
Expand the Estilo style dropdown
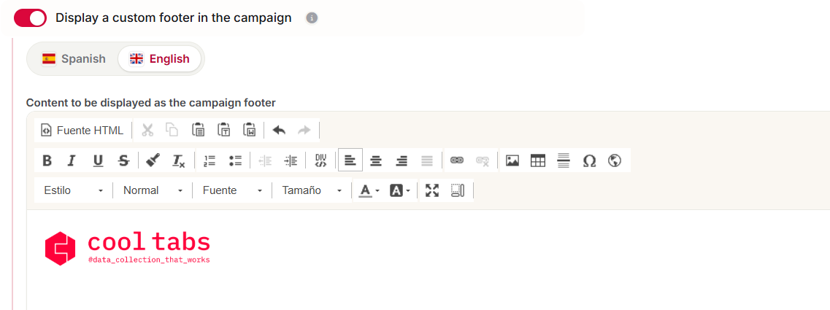(x=74, y=190)
